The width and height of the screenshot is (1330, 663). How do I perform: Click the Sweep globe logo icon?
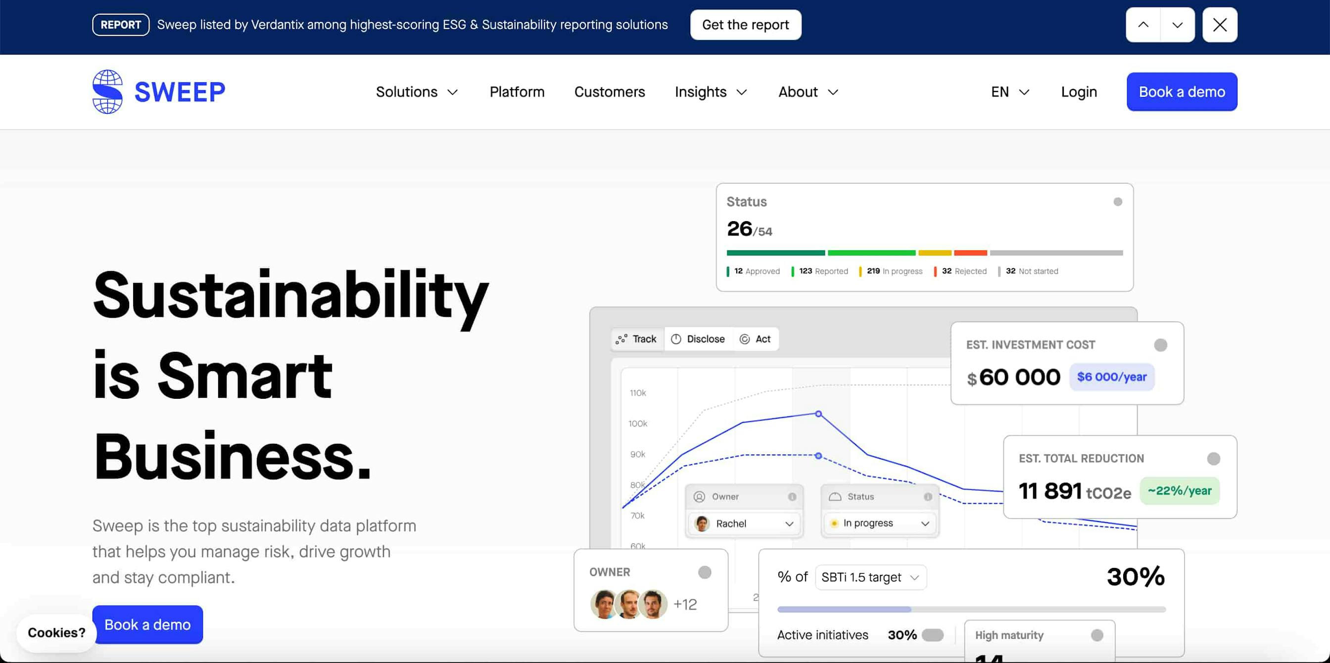tap(107, 92)
